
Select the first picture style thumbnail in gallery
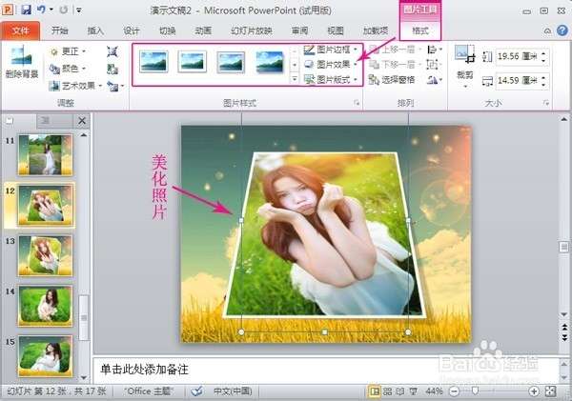(x=153, y=62)
